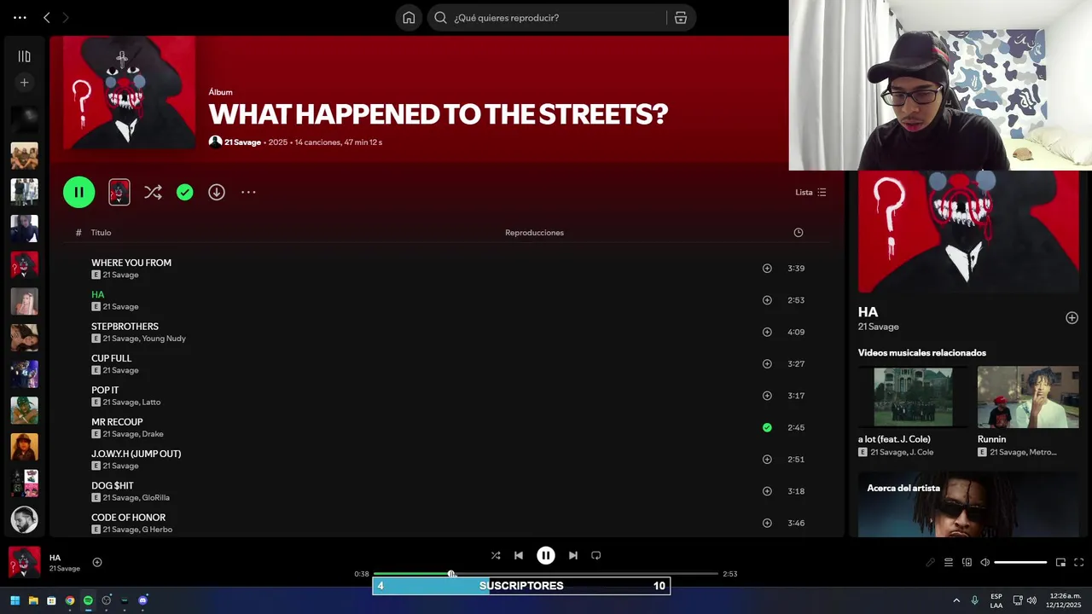Add CUP FULL to liked songs
The height and width of the screenshot is (614, 1092).
pyautogui.click(x=767, y=364)
